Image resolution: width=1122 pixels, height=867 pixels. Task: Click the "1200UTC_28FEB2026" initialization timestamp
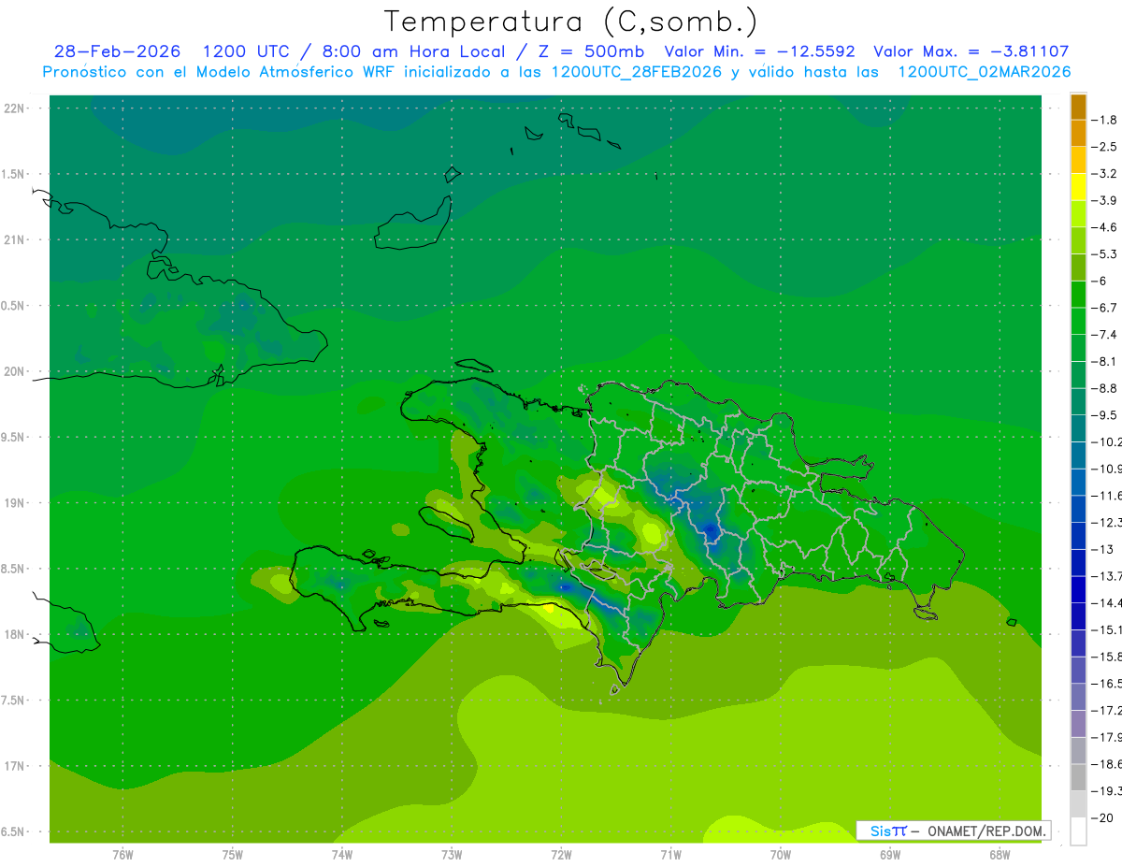click(x=636, y=72)
